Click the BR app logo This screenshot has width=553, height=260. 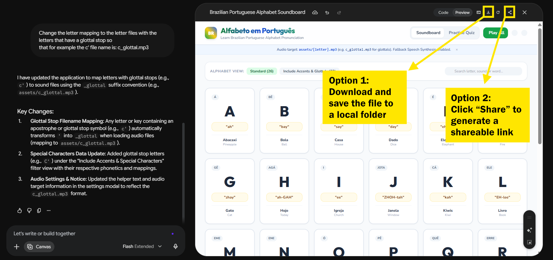[211, 33]
